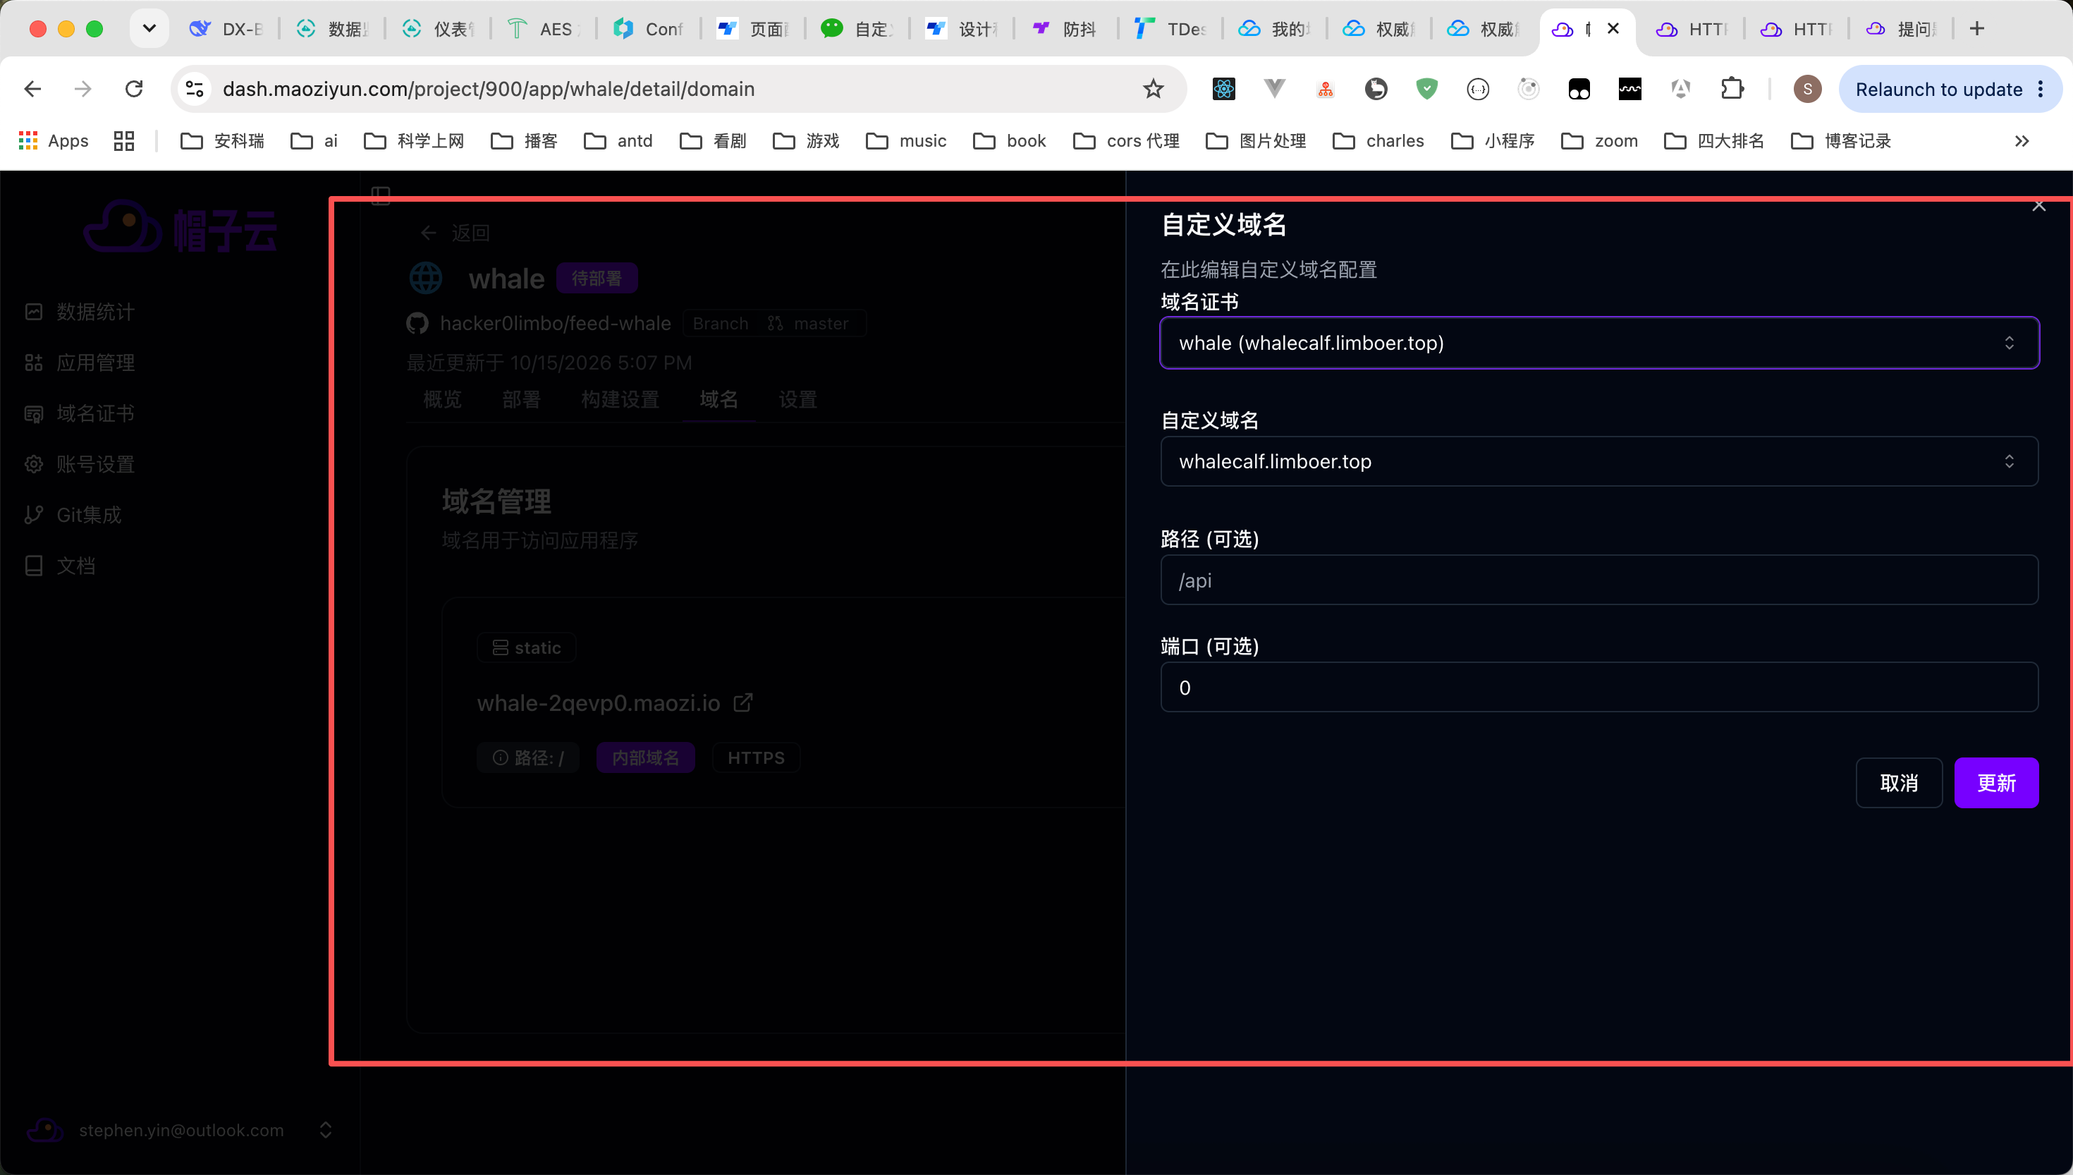Open 域名证书 in the sidebar
Image resolution: width=2073 pixels, height=1175 pixels.
(80, 413)
